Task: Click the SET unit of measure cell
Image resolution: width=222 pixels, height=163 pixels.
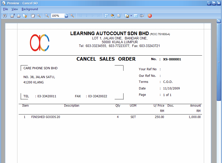Action: 133,117
